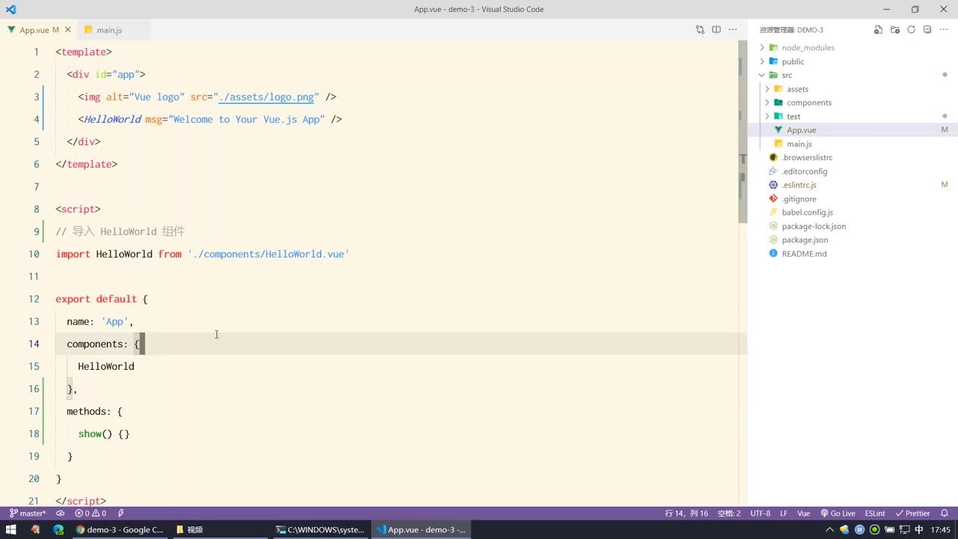Open the .browserslistrc file
This screenshot has width=958, height=539.
[x=807, y=157]
